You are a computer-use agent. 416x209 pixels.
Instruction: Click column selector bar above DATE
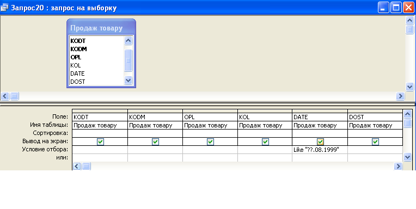(x=320, y=111)
